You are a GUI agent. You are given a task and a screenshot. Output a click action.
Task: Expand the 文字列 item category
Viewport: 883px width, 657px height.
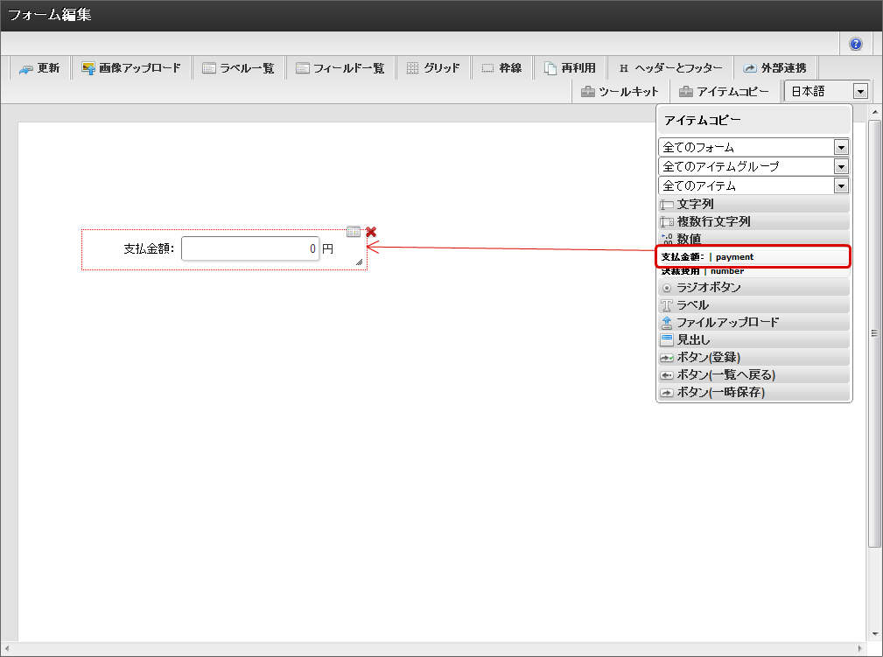click(x=753, y=204)
